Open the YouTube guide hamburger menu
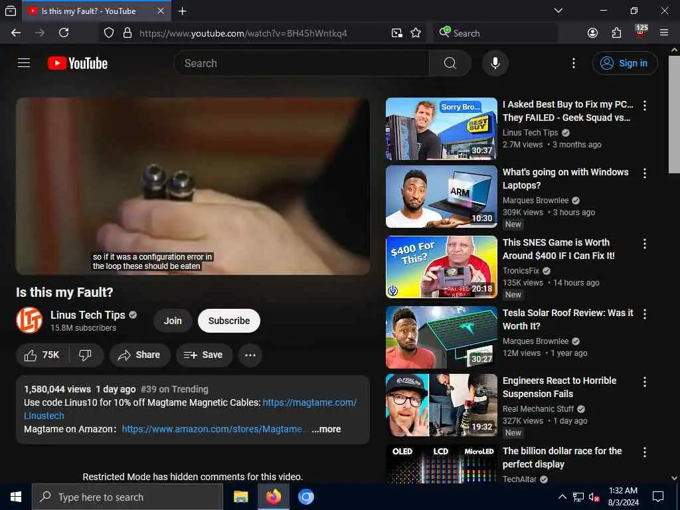Viewport: 680px width, 510px height. coord(24,63)
